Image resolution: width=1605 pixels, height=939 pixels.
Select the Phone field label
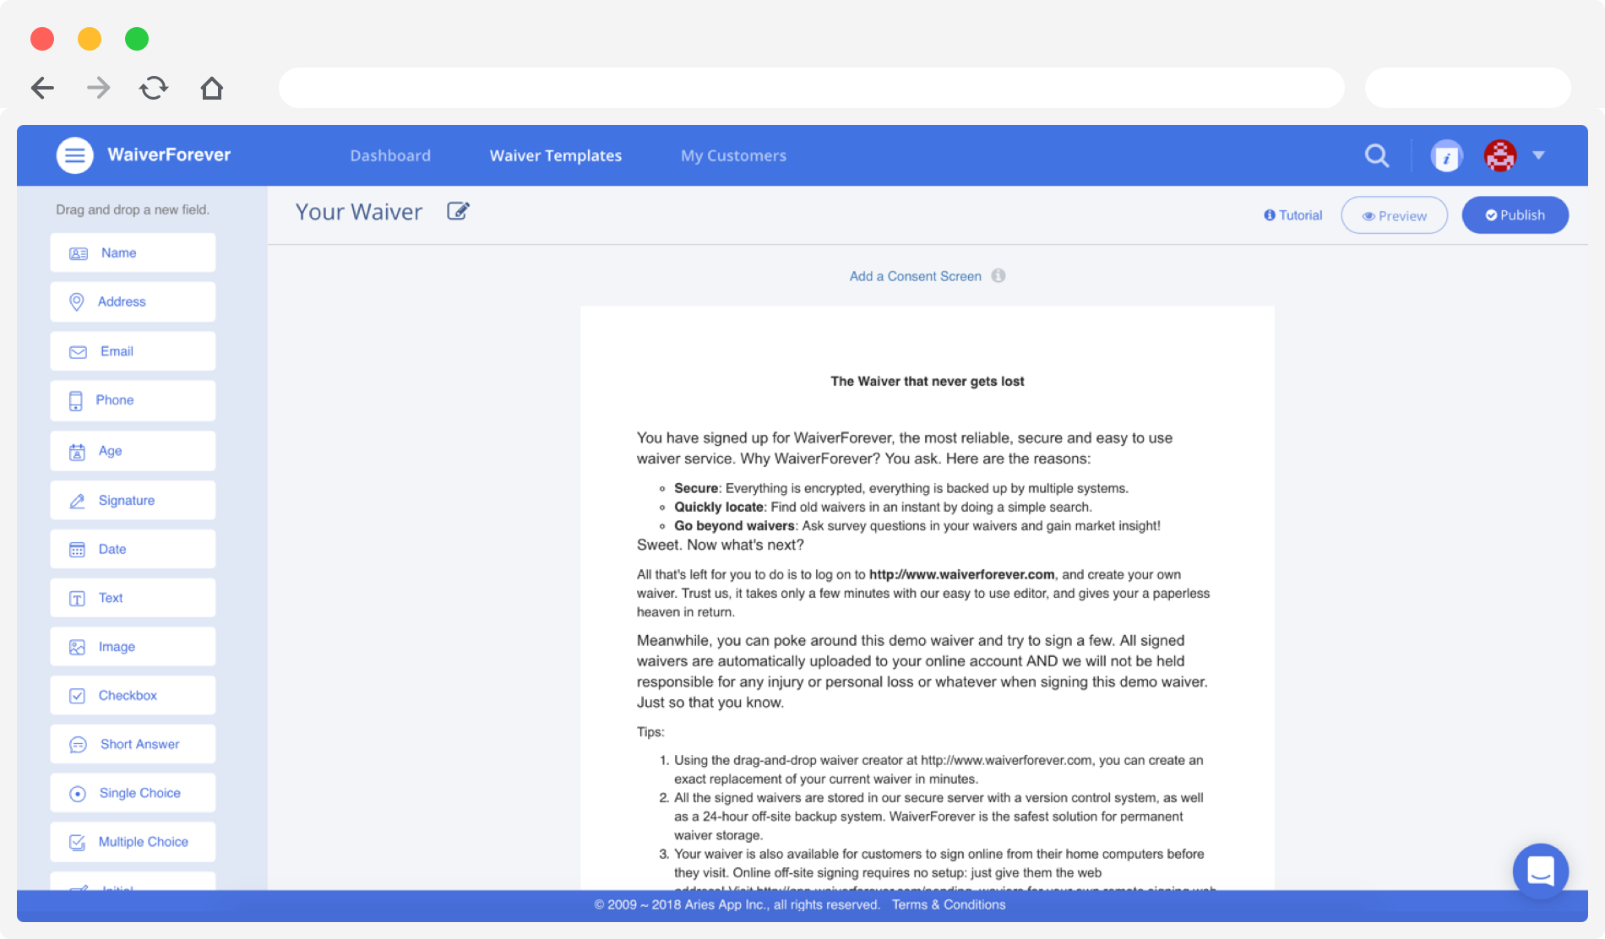pyautogui.click(x=115, y=400)
